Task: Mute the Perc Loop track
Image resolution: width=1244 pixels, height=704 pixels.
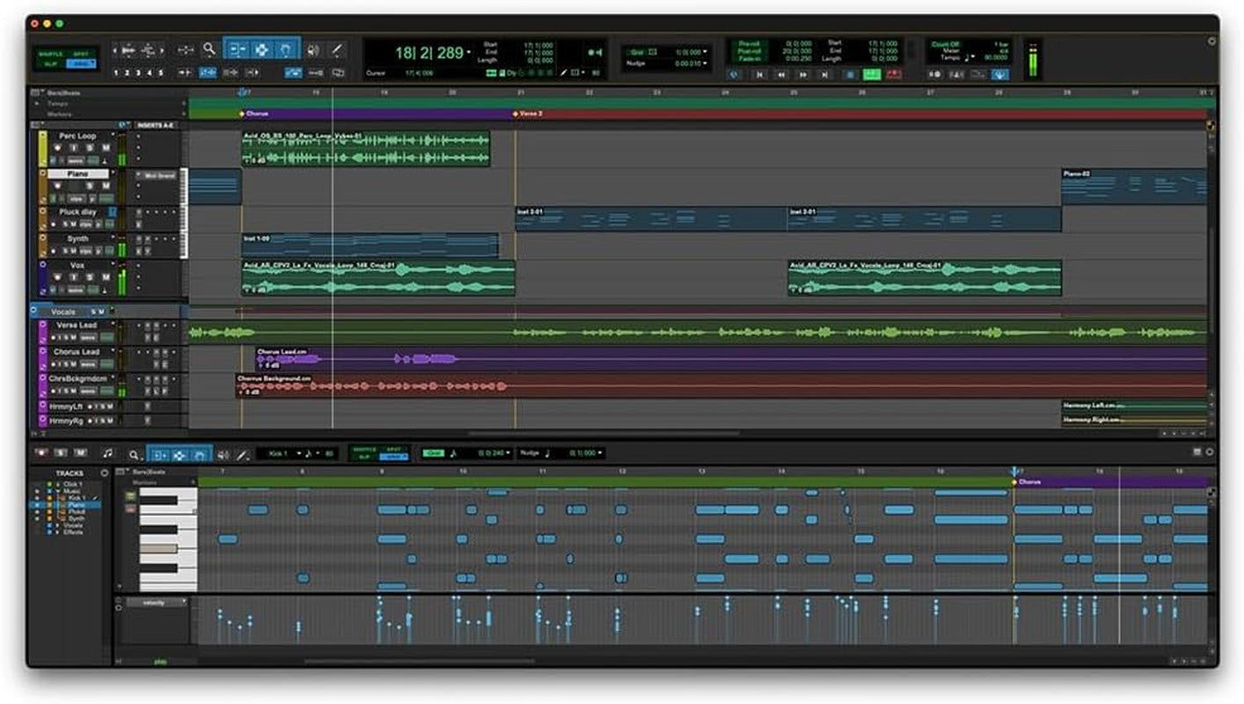Action: click(106, 148)
